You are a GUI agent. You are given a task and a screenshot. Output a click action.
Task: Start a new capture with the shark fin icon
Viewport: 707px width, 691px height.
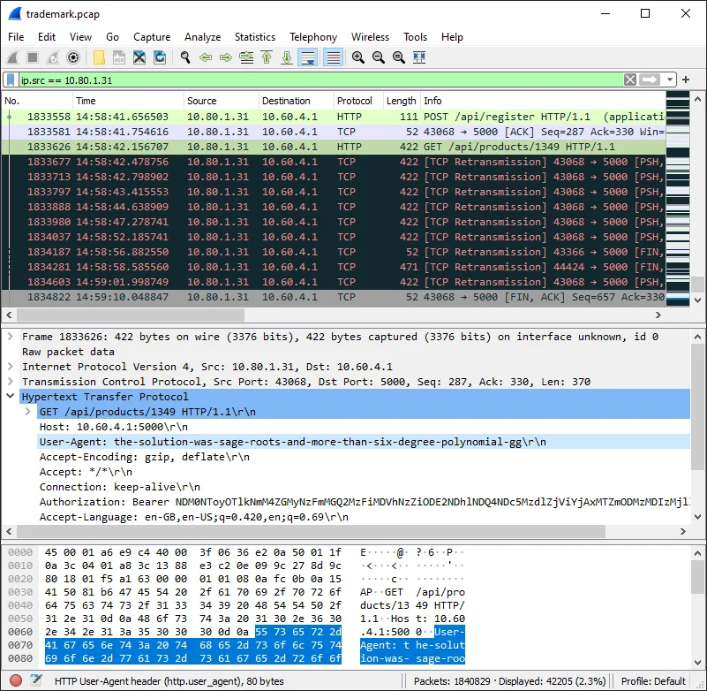tap(12, 57)
